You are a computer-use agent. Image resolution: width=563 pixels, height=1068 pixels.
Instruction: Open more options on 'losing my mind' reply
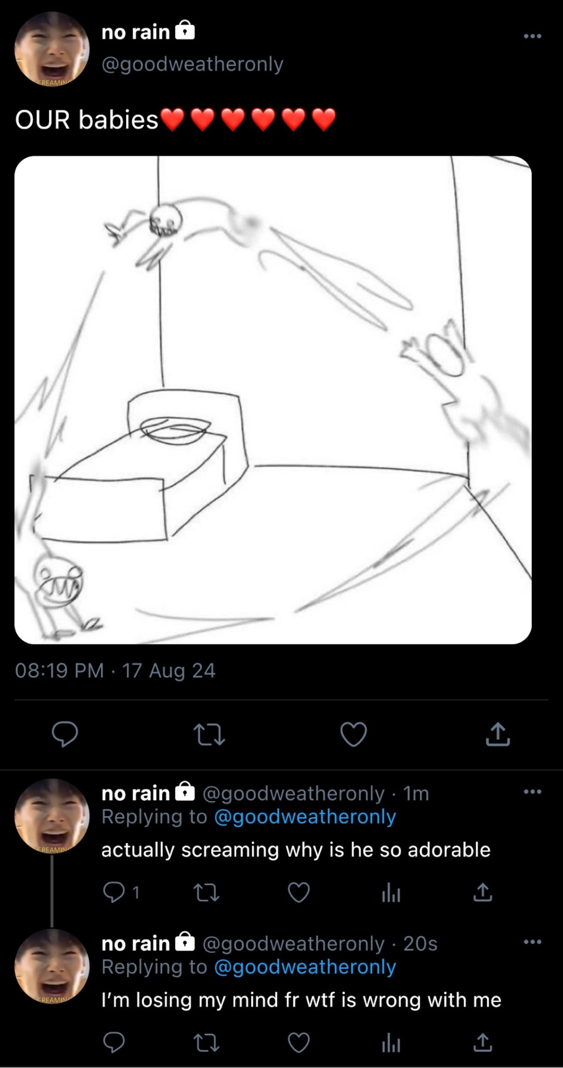click(x=532, y=942)
